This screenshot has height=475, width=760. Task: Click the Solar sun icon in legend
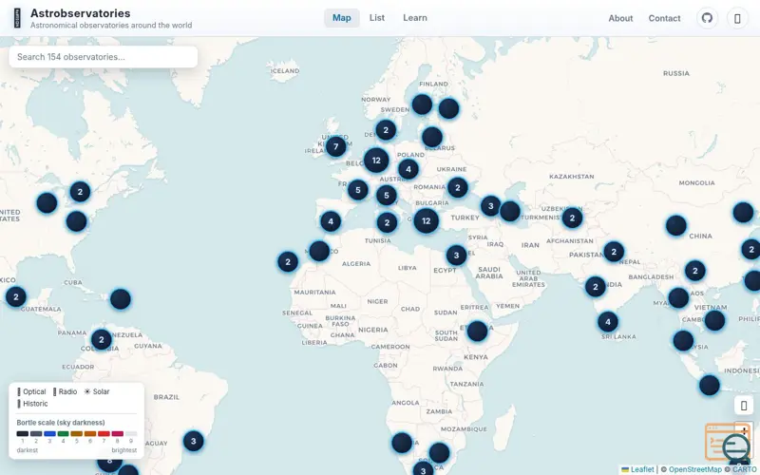[87, 391]
